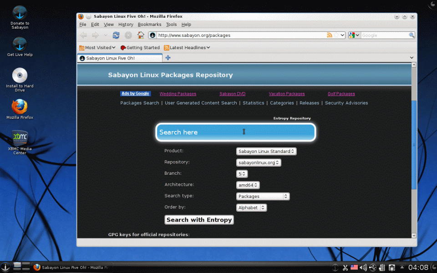Open the Releases page link
The image size is (437, 273).
click(x=310, y=103)
